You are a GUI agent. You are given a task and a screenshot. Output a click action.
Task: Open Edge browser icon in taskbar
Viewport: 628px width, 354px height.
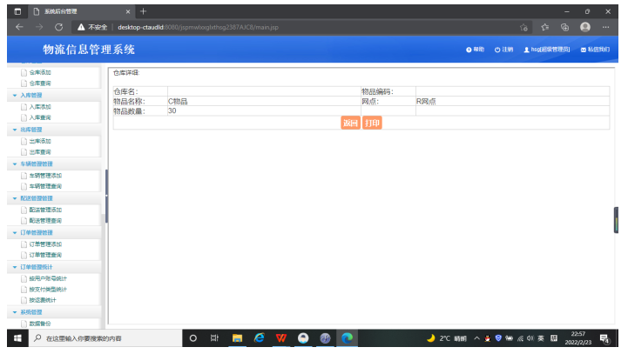coord(347,338)
